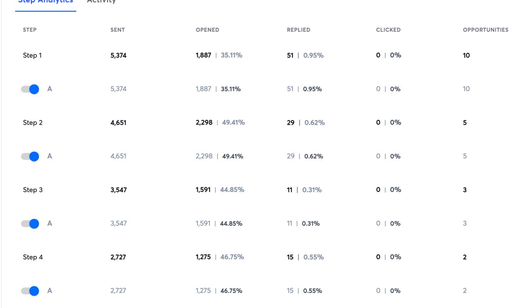This screenshot has height=308, width=518.
Task: Click the bold 49.41% open rate in Step 2
Action: click(233, 156)
